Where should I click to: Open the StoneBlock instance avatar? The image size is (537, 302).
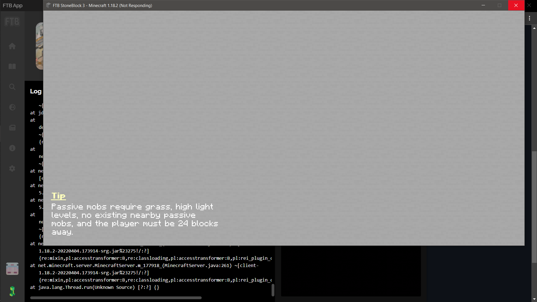coord(12,269)
